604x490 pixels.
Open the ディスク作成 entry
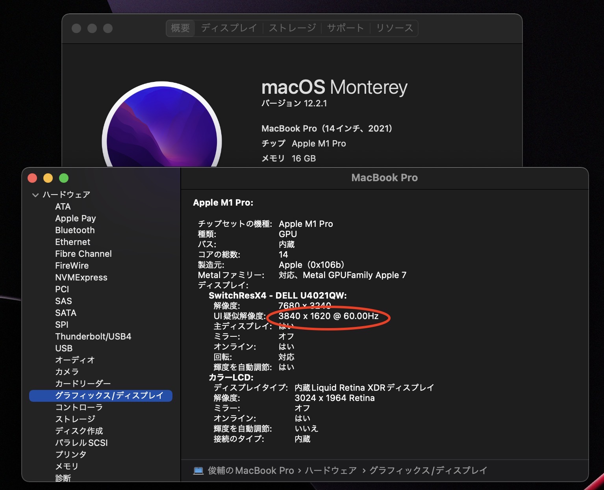click(79, 431)
